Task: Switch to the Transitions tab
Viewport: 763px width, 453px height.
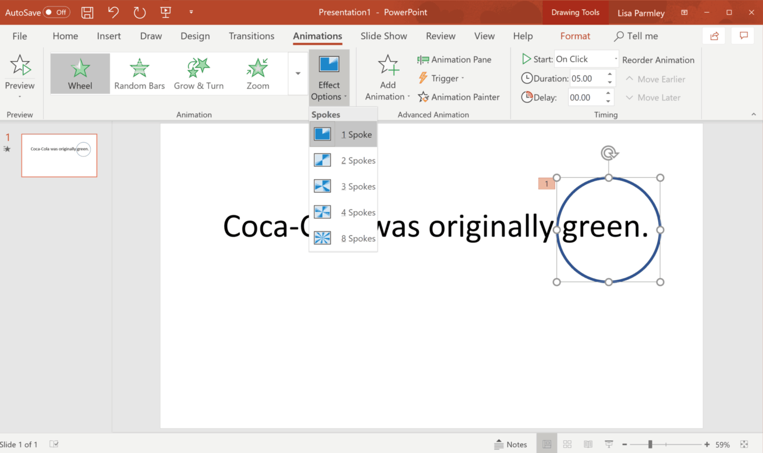Action: tap(252, 36)
